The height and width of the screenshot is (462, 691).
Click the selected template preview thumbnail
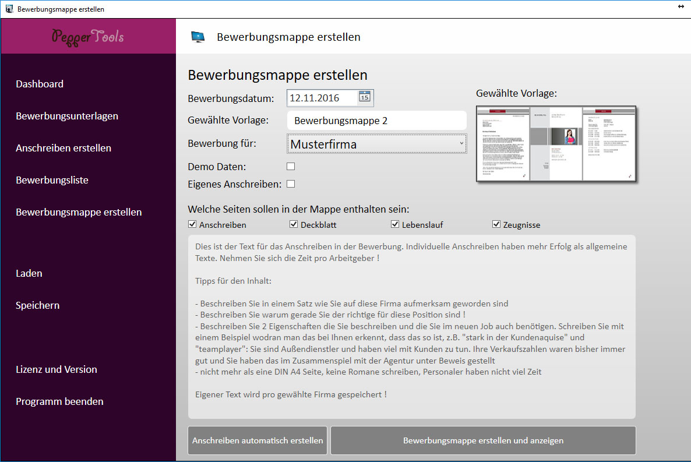coord(556,144)
